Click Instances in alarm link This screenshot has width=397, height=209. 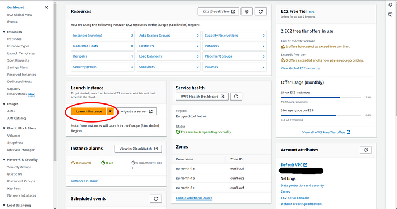(x=85, y=181)
